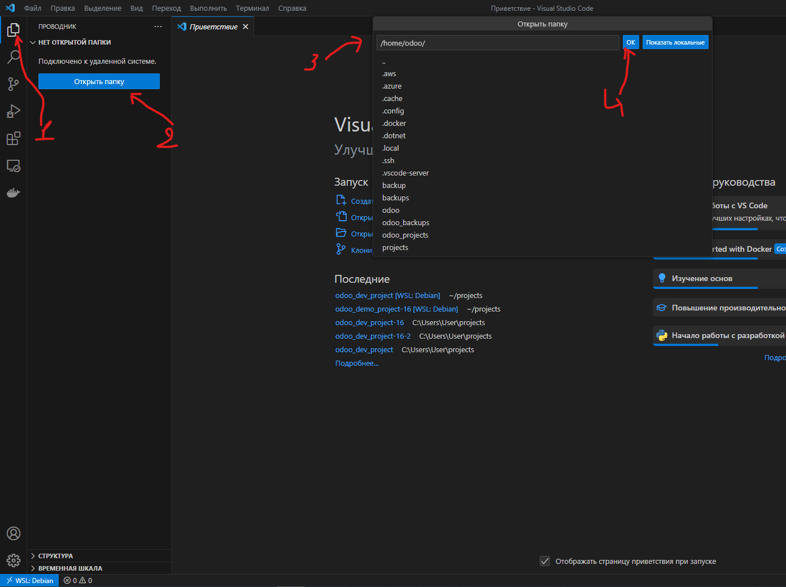Open the Explorer panel more actions ellipsis
Screen dimensions: 786x587
coord(158,27)
